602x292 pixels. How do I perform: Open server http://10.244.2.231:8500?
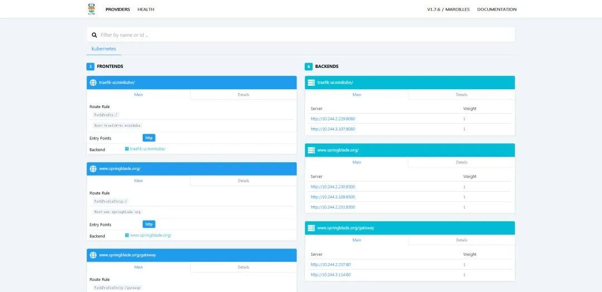333,207
